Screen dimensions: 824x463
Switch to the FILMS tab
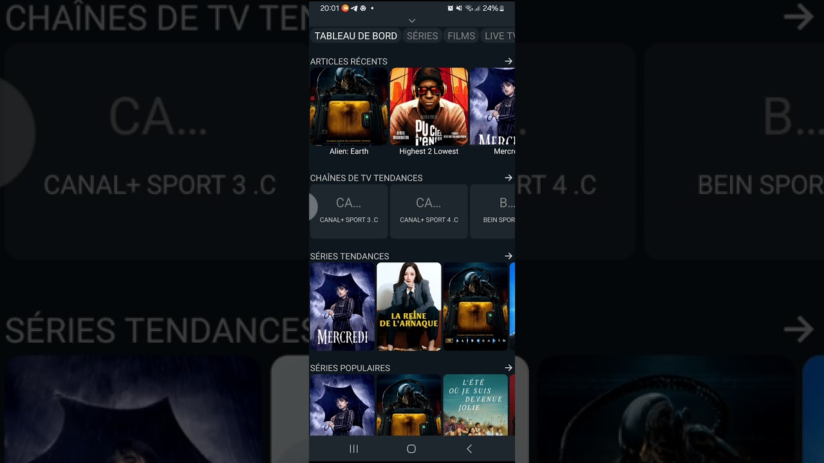coord(461,36)
